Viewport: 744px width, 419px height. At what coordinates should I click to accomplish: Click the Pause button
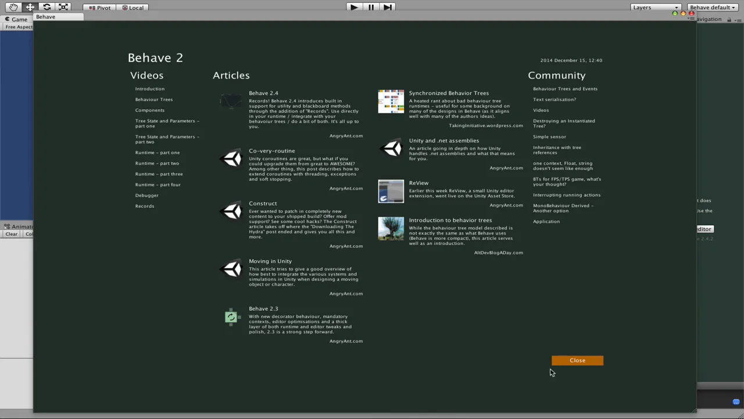tap(371, 7)
